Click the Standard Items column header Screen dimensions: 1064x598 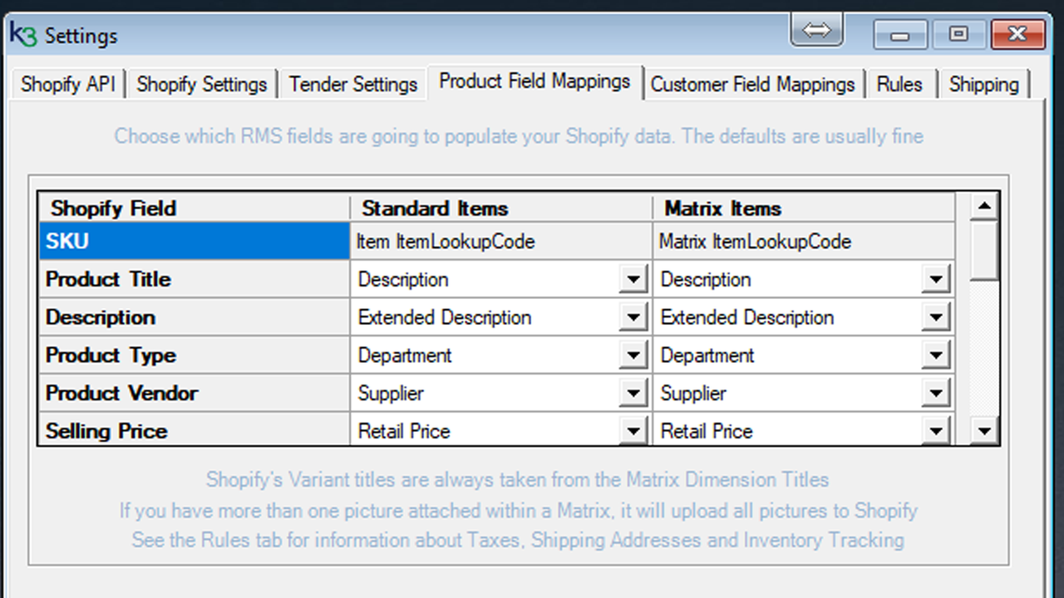tap(502, 208)
